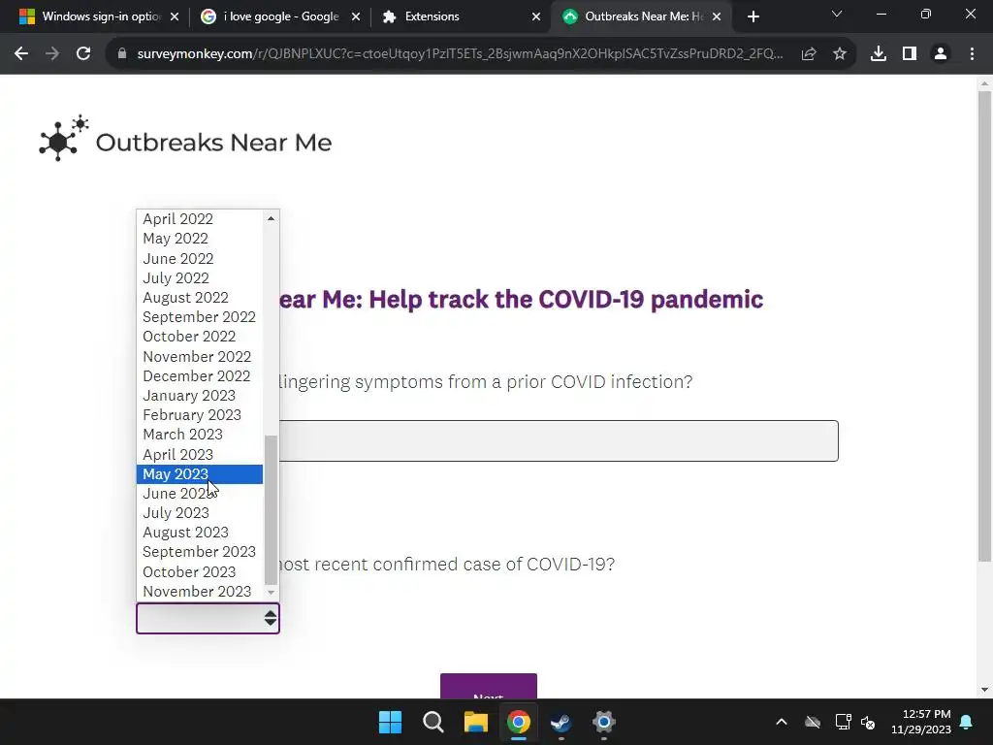Select November 2023 option

200,592
